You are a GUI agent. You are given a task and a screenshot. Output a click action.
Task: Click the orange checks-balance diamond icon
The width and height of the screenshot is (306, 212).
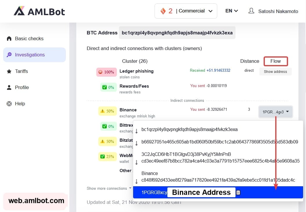pyautogui.click(x=163, y=11)
